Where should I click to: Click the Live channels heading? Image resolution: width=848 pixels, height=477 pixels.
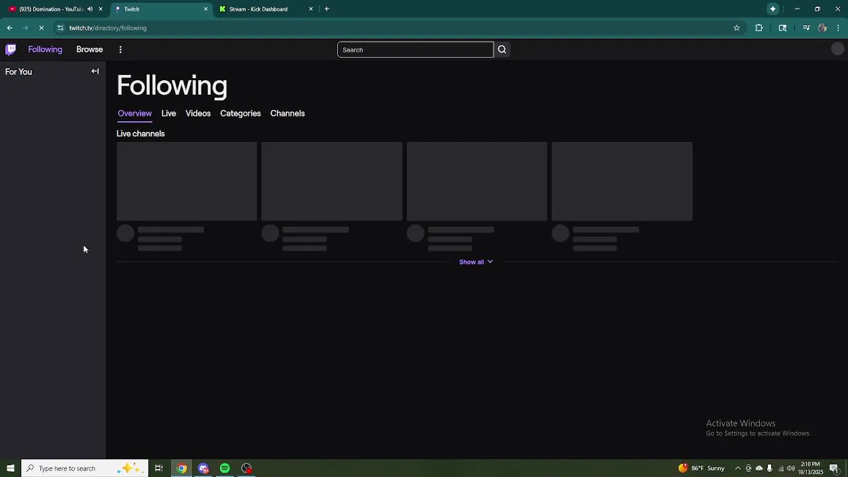(x=140, y=134)
